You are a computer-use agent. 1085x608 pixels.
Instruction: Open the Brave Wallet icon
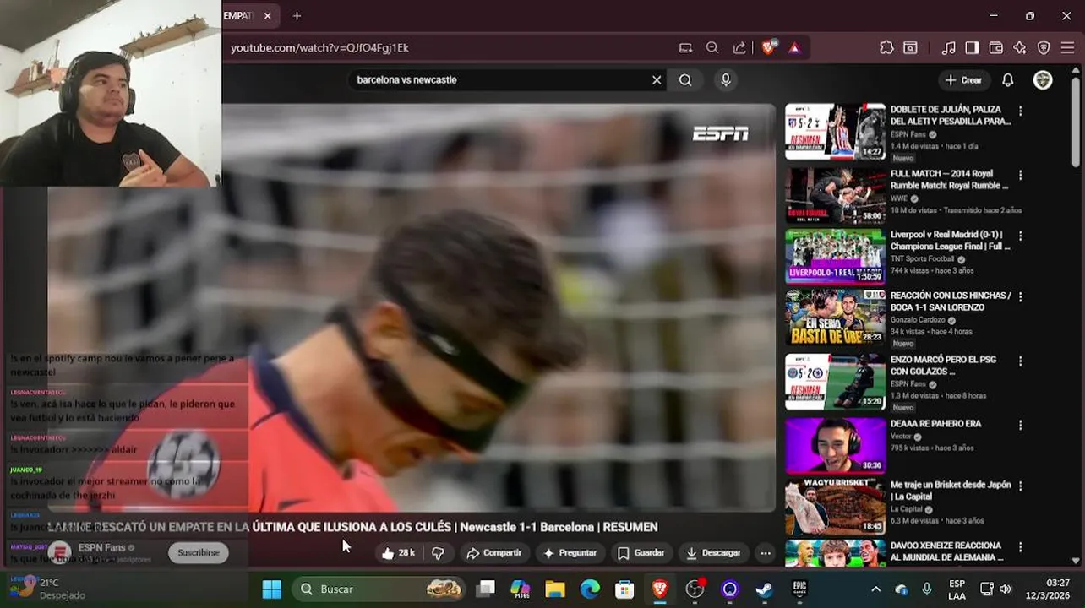(x=995, y=48)
